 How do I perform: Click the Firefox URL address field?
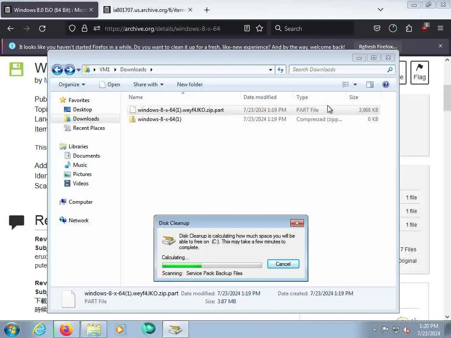click(163, 29)
